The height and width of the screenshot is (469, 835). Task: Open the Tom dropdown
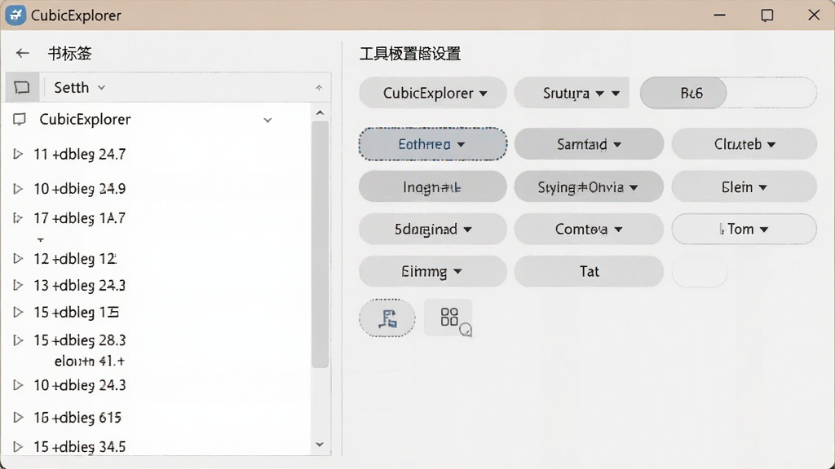pyautogui.click(x=744, y=229)
